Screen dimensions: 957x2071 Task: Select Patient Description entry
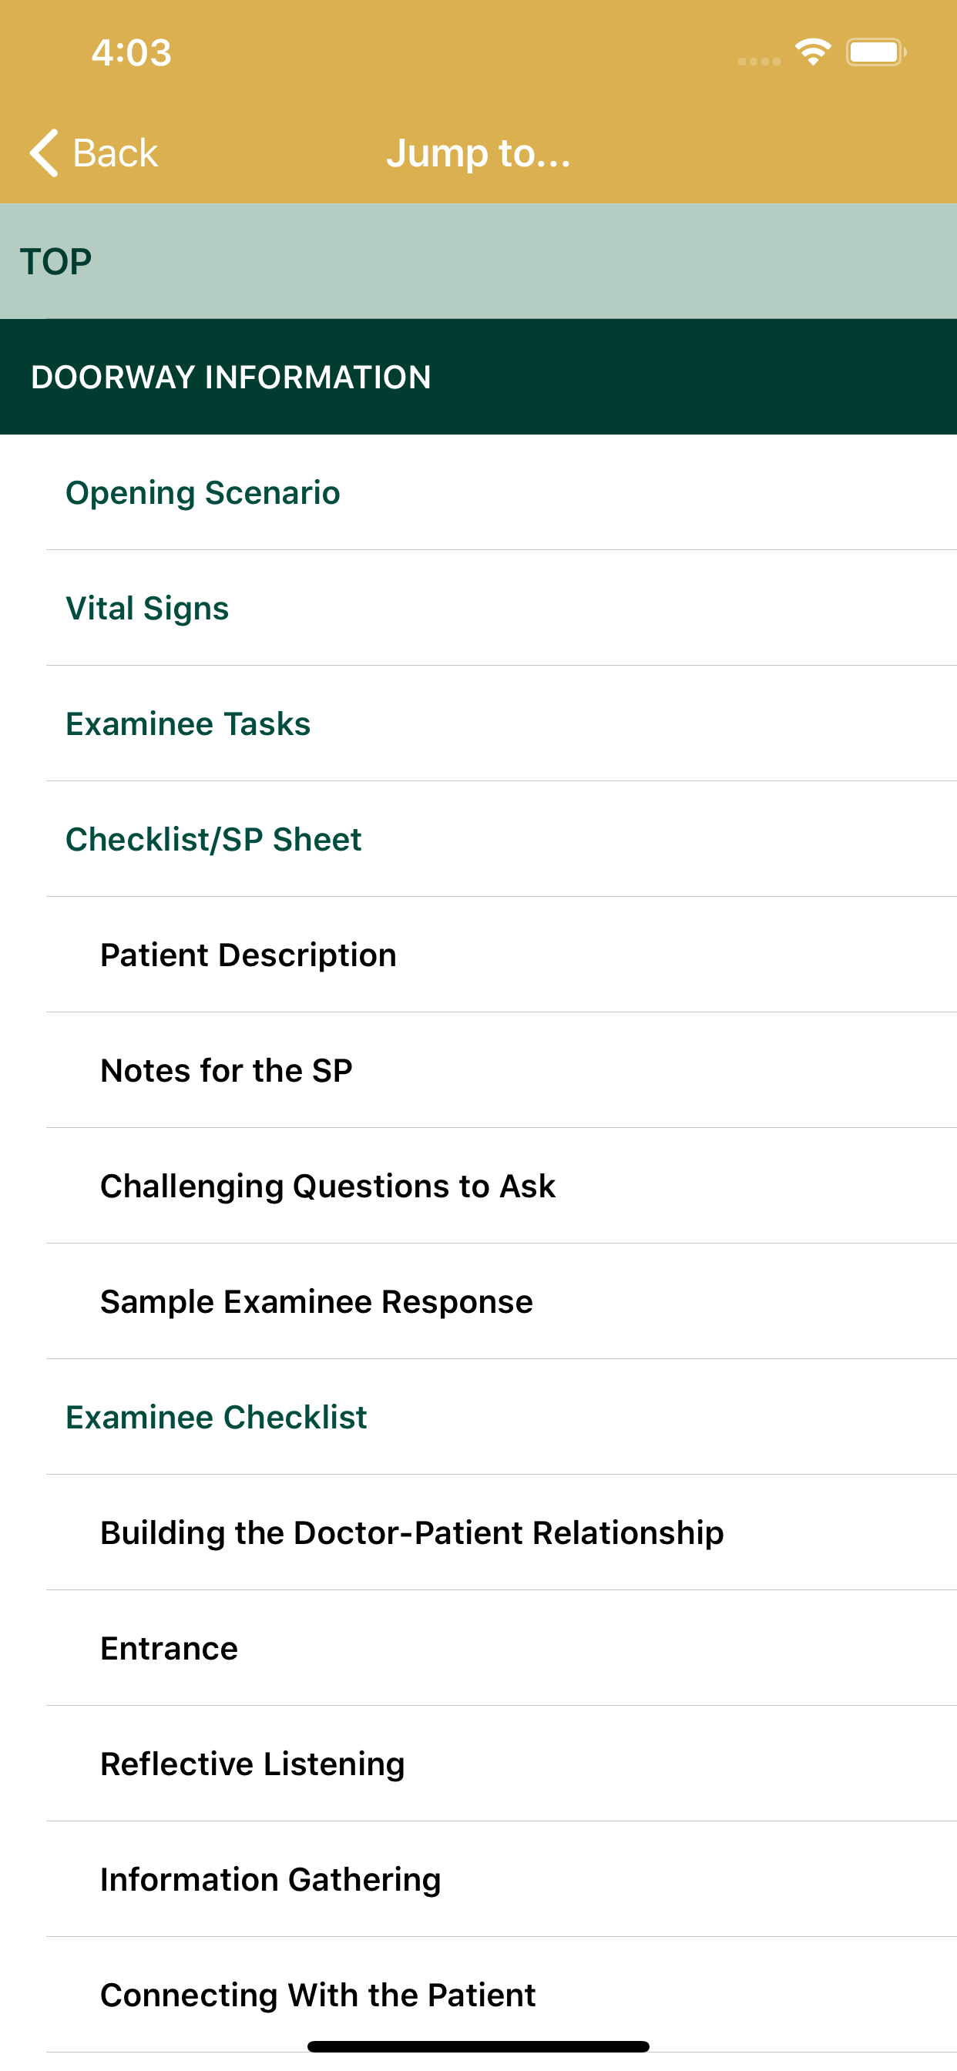(249, 955)
